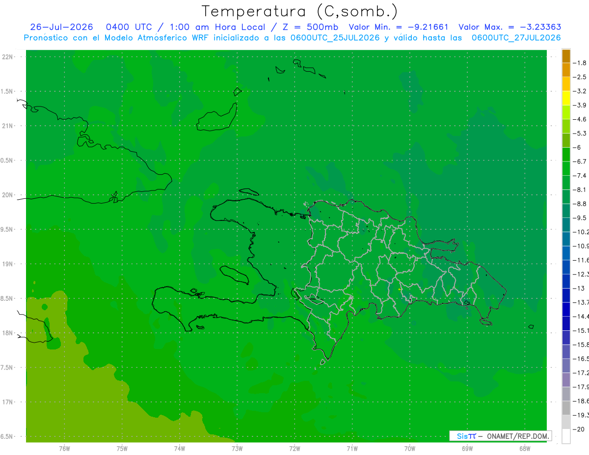
Task: Click the longitude label "76W"
Action: point(64,449)
